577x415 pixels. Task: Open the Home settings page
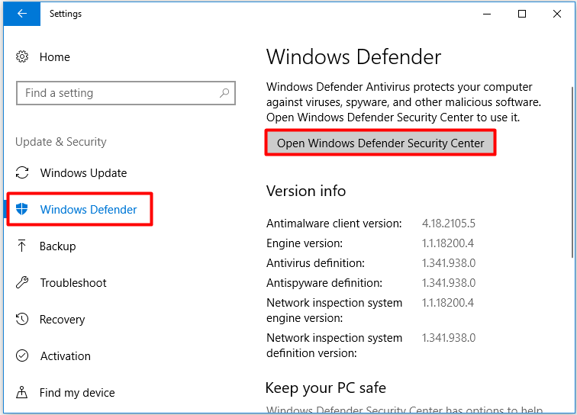pyautogui.click(x=54, y=57)
